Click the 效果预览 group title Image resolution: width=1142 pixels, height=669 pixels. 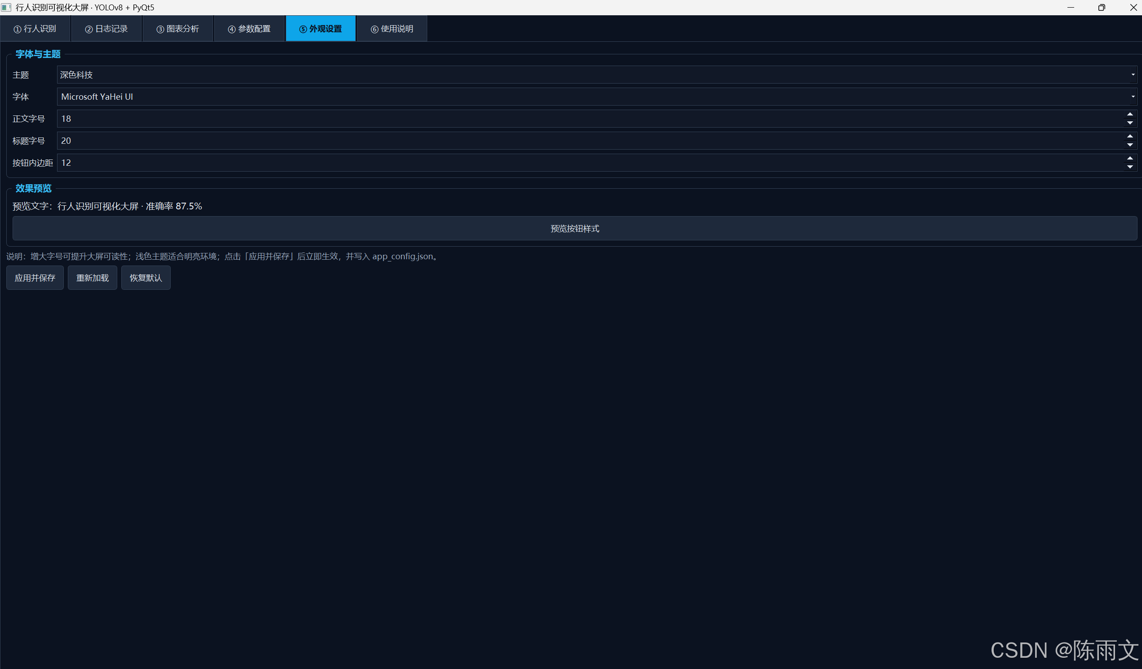click(34, 188)
